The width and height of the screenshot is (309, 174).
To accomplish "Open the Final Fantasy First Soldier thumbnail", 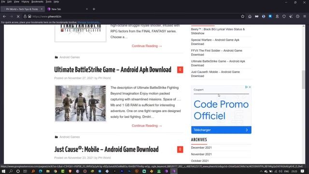I will (81, 33).
